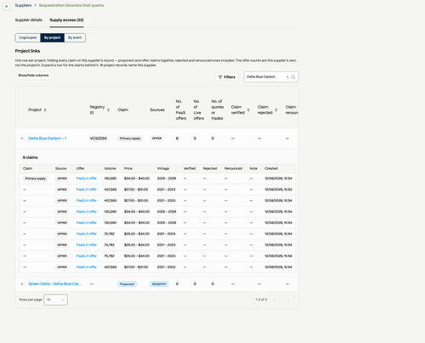This screenshot has width=425, height=343.
Task: Clear the Delta Blue Carbon search text
Action: click(287, 77)
